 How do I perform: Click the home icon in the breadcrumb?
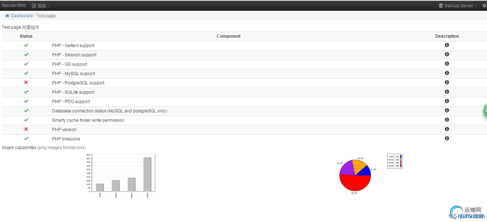click(7, 16)
